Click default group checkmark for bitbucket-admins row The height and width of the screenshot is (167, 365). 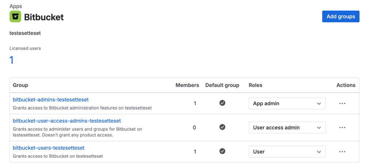[222, 103]
